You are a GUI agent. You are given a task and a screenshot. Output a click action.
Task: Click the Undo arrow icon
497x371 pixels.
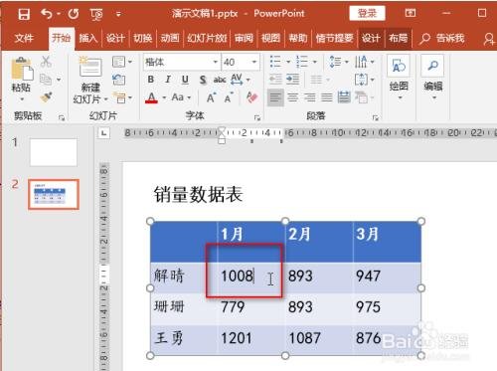point(47,14)
